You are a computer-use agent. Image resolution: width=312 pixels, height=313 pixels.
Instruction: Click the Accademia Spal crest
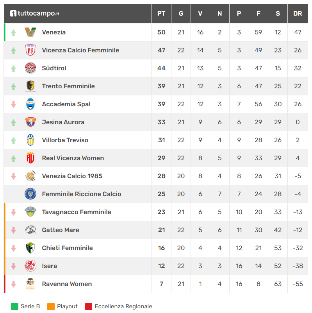tap(30, 104)
